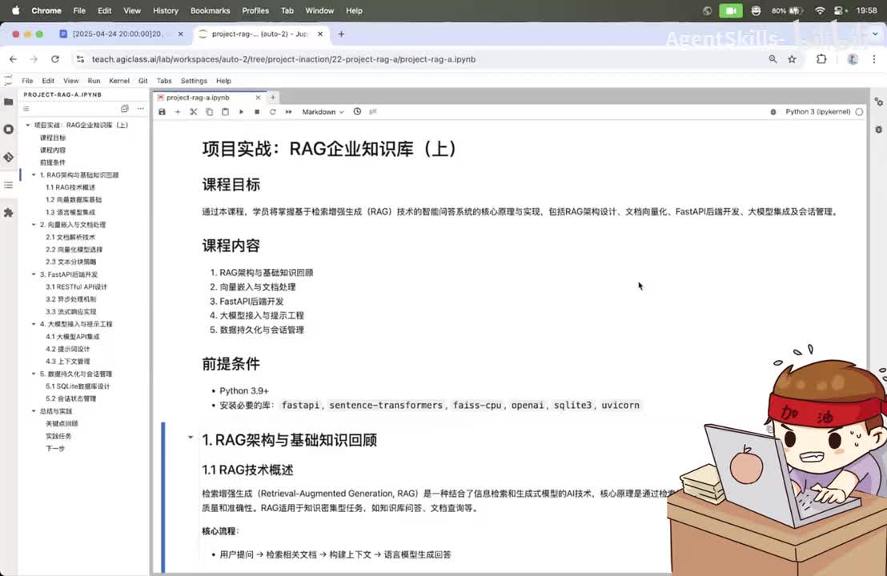Open the JupyterLab Tabs menu

click(164, 81)
